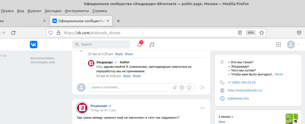305x124 pixels.
Task: Open the VK music note icon
Action: click(152, 45)
